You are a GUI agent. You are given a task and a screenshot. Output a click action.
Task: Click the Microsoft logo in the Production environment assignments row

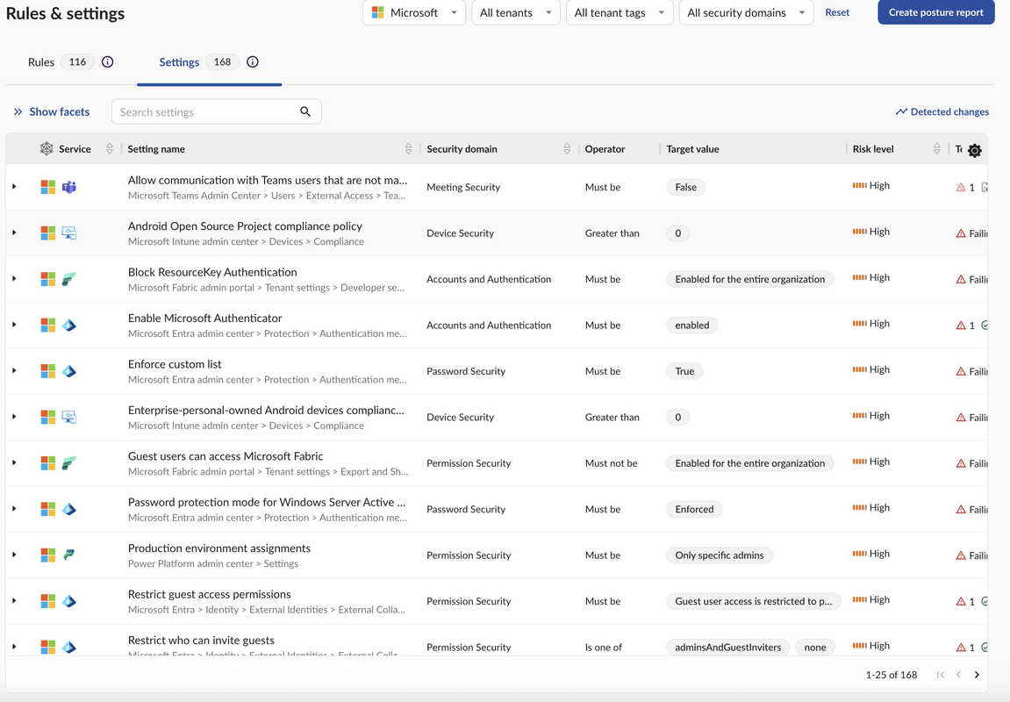[x=47, y=555]
